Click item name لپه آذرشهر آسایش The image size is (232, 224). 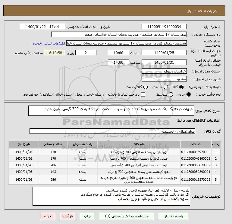point(139,165)
